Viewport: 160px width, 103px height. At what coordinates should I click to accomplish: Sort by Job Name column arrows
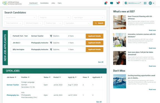click(16, 77)
